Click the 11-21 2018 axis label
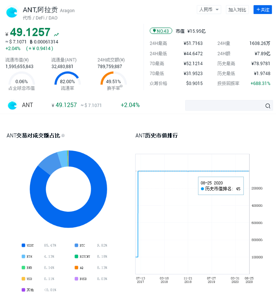This screenshot has width=276, height=298. pyautogui.click(x=188, y=280)
